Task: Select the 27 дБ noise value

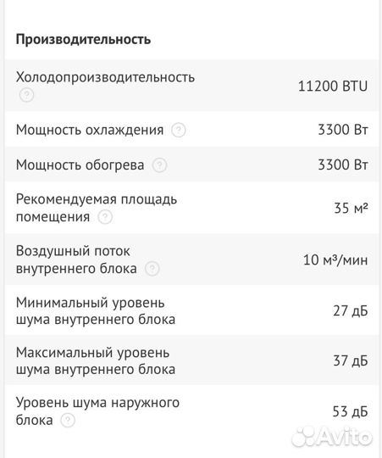Action: 351,310
